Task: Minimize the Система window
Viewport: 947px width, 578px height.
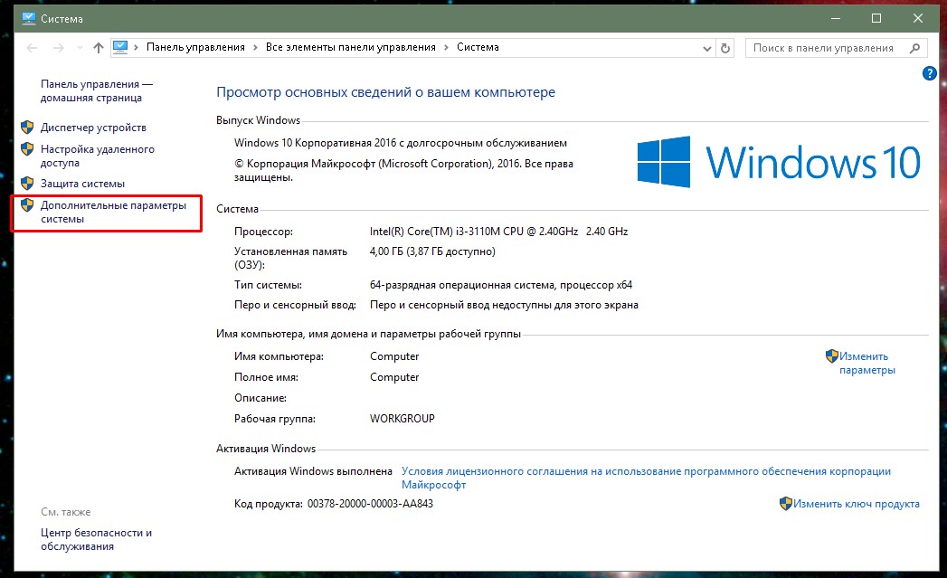Action: pos(836,19)
